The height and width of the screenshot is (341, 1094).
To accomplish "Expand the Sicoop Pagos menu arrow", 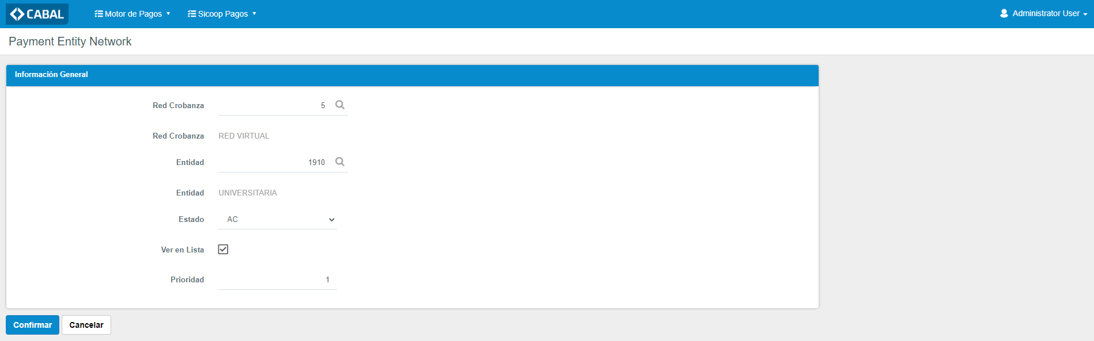I will coord(254,14).
